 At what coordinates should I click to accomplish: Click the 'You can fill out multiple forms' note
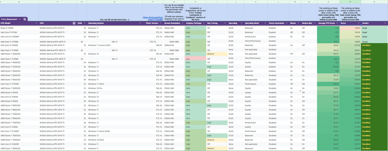(174, 12)
